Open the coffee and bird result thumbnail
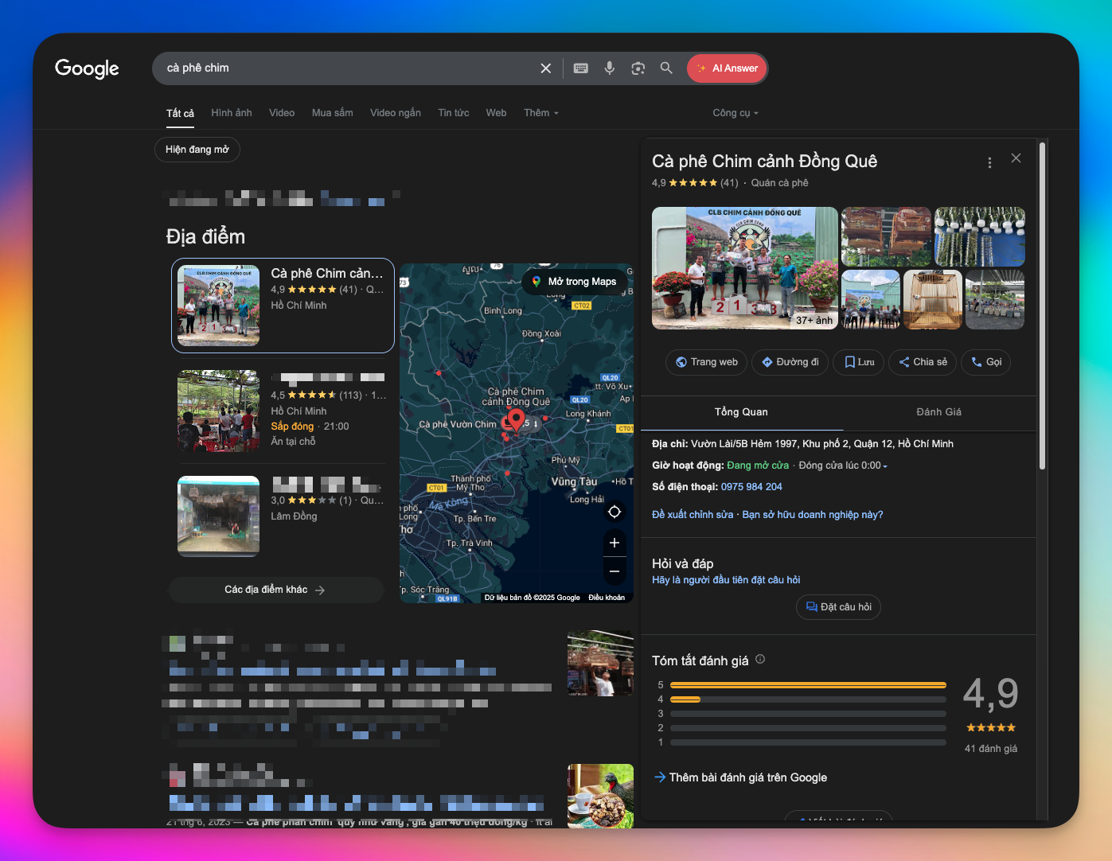 click(600, 796)
